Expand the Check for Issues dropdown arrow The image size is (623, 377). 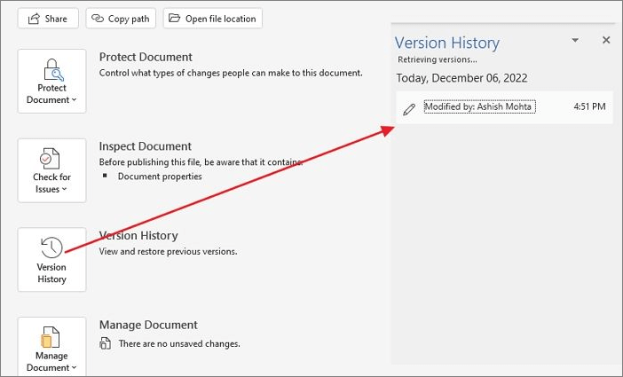tap(64, 190)
